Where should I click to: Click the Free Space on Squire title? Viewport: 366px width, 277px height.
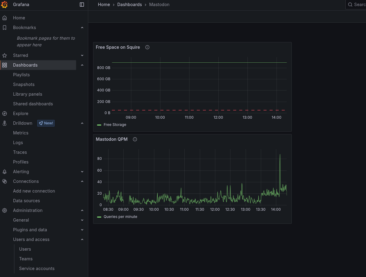click(x=118, y=47)
